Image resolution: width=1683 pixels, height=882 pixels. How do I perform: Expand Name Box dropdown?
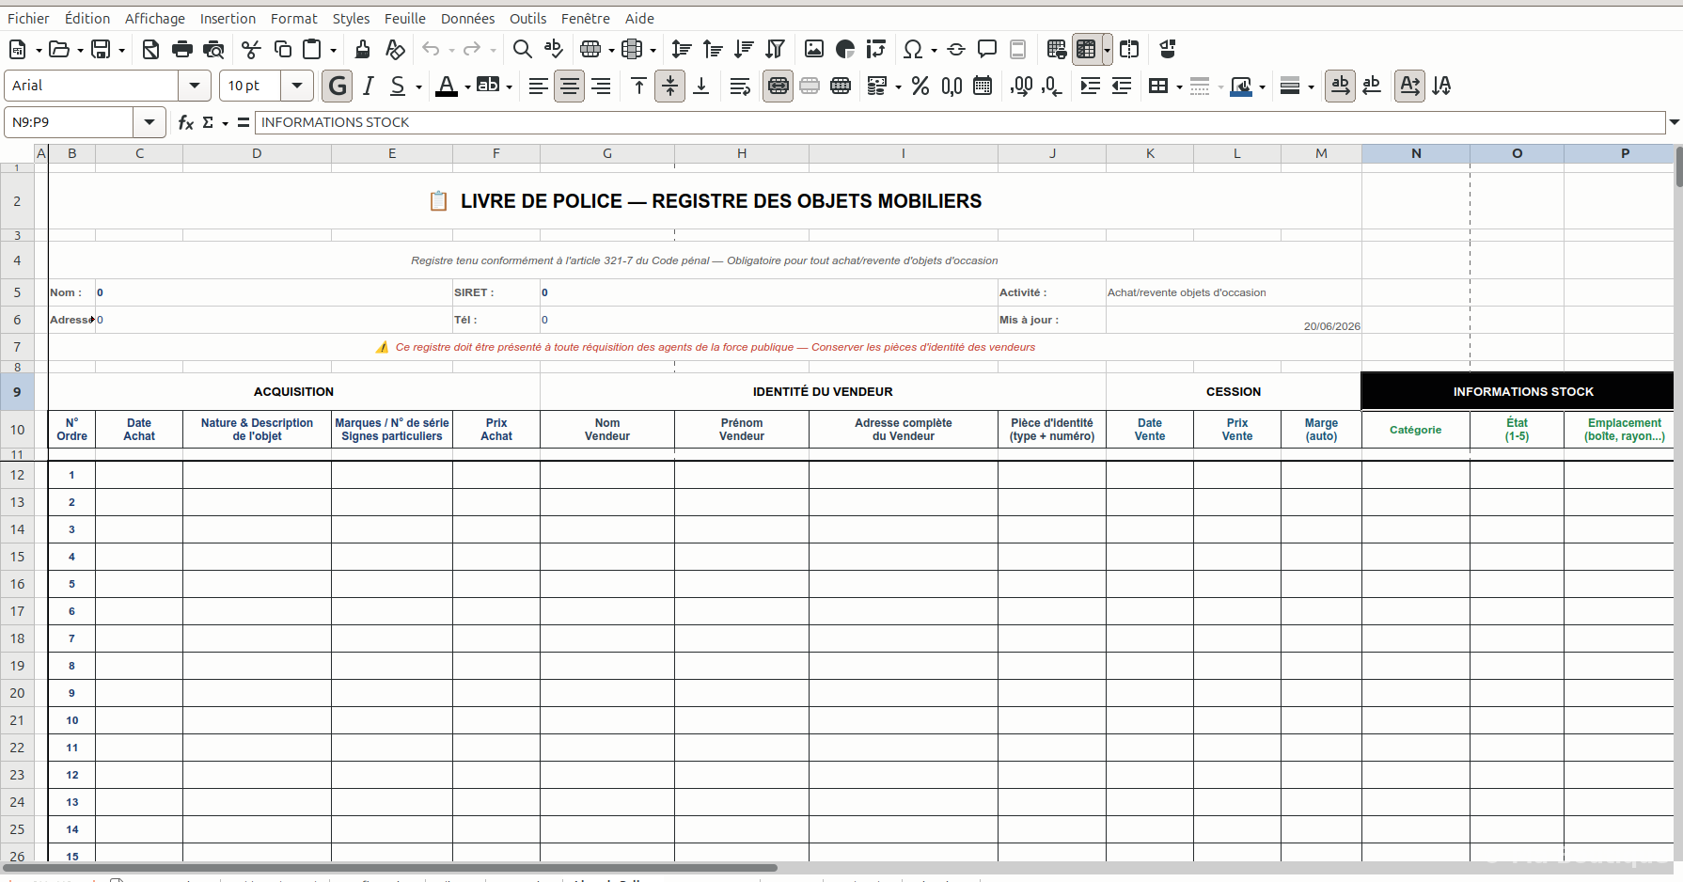pyautogui.click(x=149, y=122)
